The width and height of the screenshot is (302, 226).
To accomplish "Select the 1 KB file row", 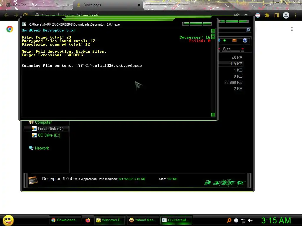I will click(238, 70).
